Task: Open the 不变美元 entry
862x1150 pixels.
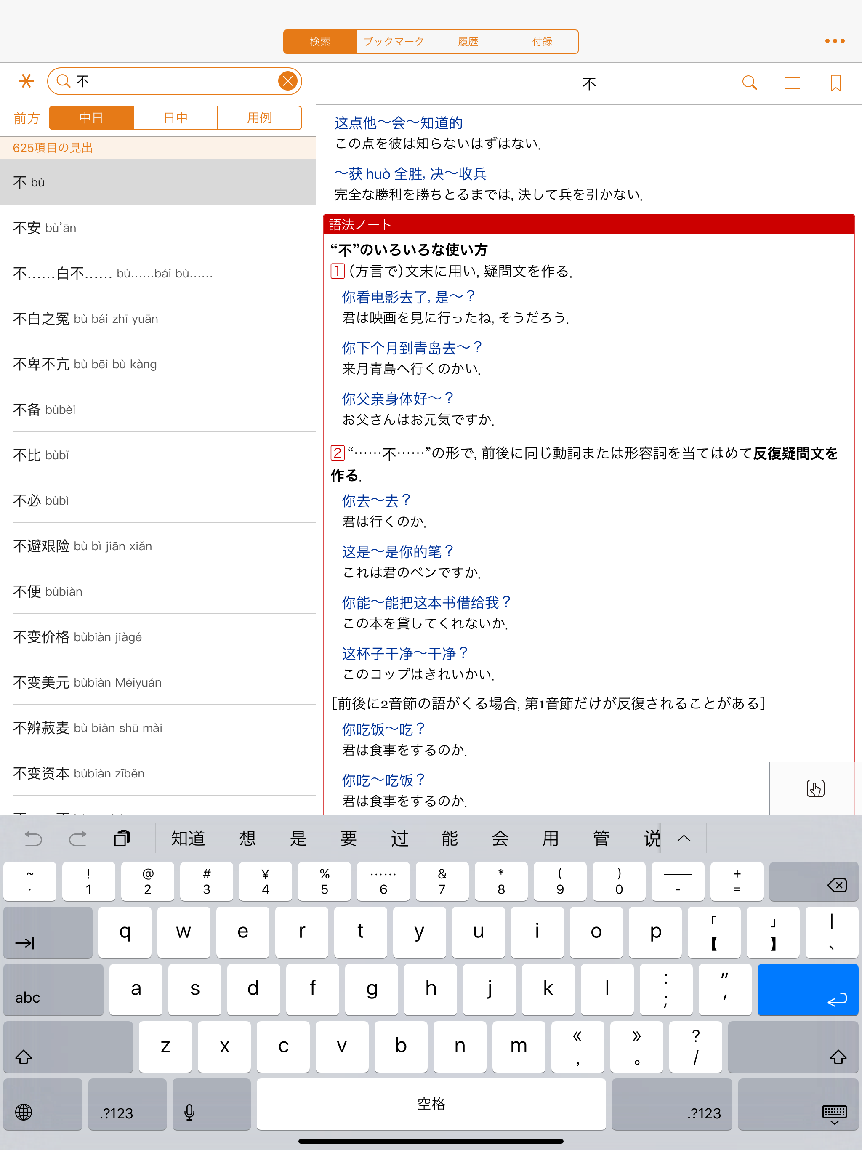Action: pos(157,682)
